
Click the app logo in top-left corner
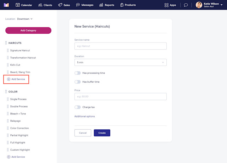(x=6, y=5)
